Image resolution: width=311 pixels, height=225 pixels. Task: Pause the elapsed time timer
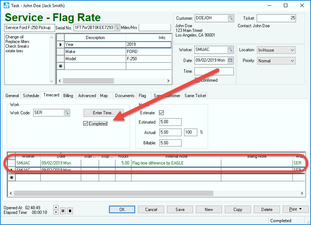[63, 211]
